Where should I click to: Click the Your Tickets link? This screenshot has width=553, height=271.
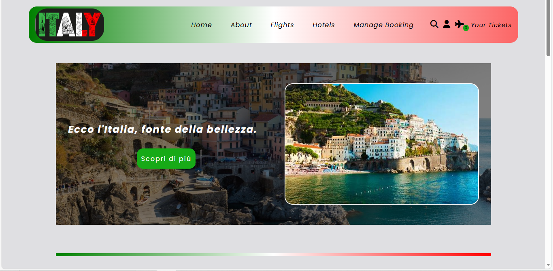pos(491,25)
